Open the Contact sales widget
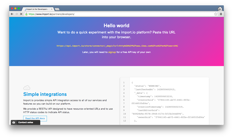Screen dimensions: 233x138 coord(26,122)
